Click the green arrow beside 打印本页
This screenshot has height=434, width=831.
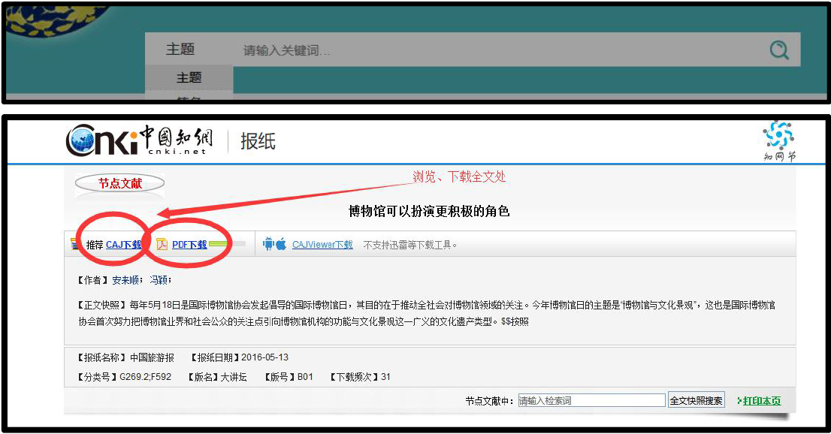click(x=739, y=401)
